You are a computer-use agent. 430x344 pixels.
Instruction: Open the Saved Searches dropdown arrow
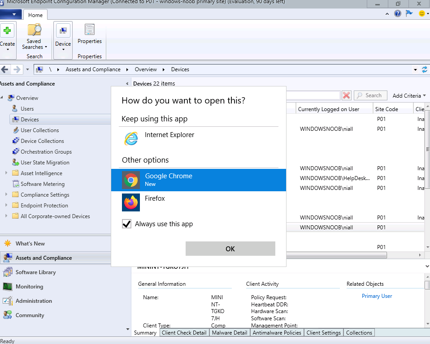46,47
